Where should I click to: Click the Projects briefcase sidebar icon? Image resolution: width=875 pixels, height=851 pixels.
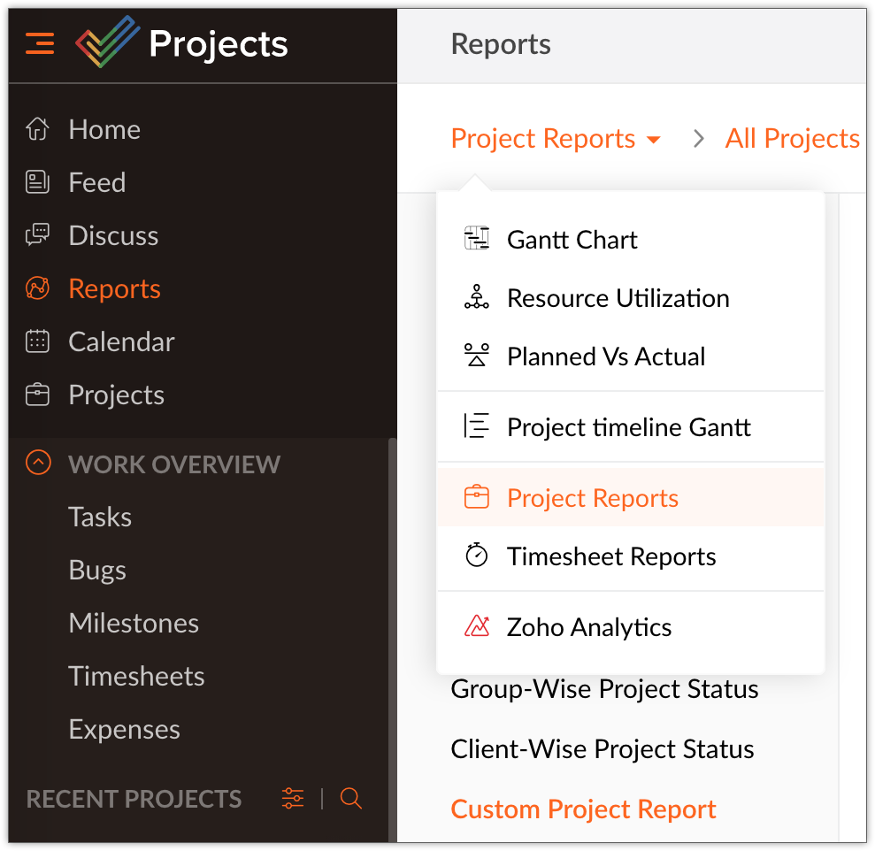click(37, 395)
